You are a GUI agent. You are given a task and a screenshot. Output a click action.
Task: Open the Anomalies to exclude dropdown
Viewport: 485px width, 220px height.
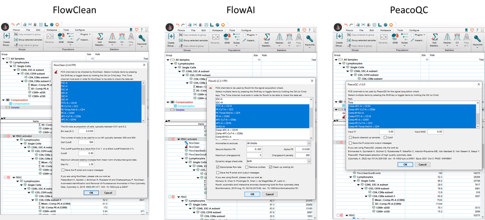(x=279, y=143)
